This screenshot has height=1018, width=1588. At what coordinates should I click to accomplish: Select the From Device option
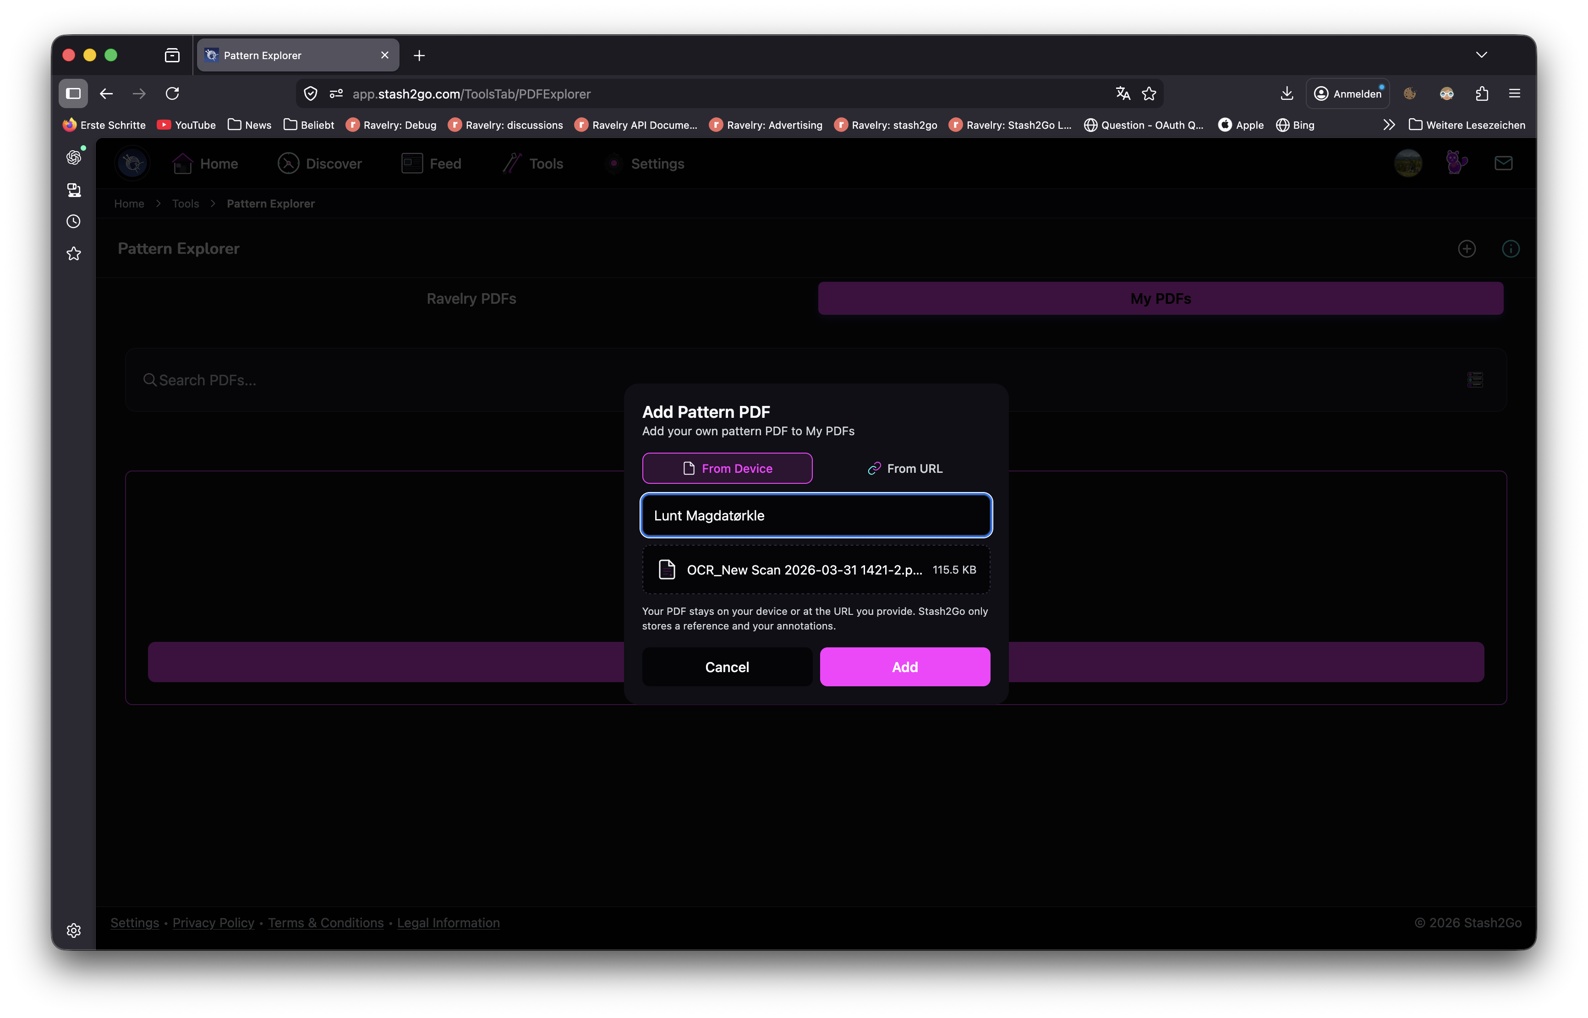tap(727, 468)
